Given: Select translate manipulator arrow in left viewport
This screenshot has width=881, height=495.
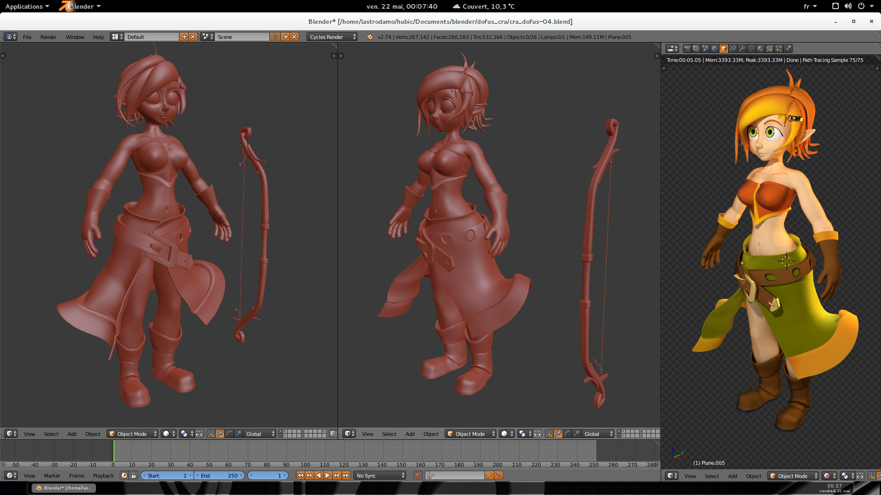Looking at the screenshot, I should 220,434.
